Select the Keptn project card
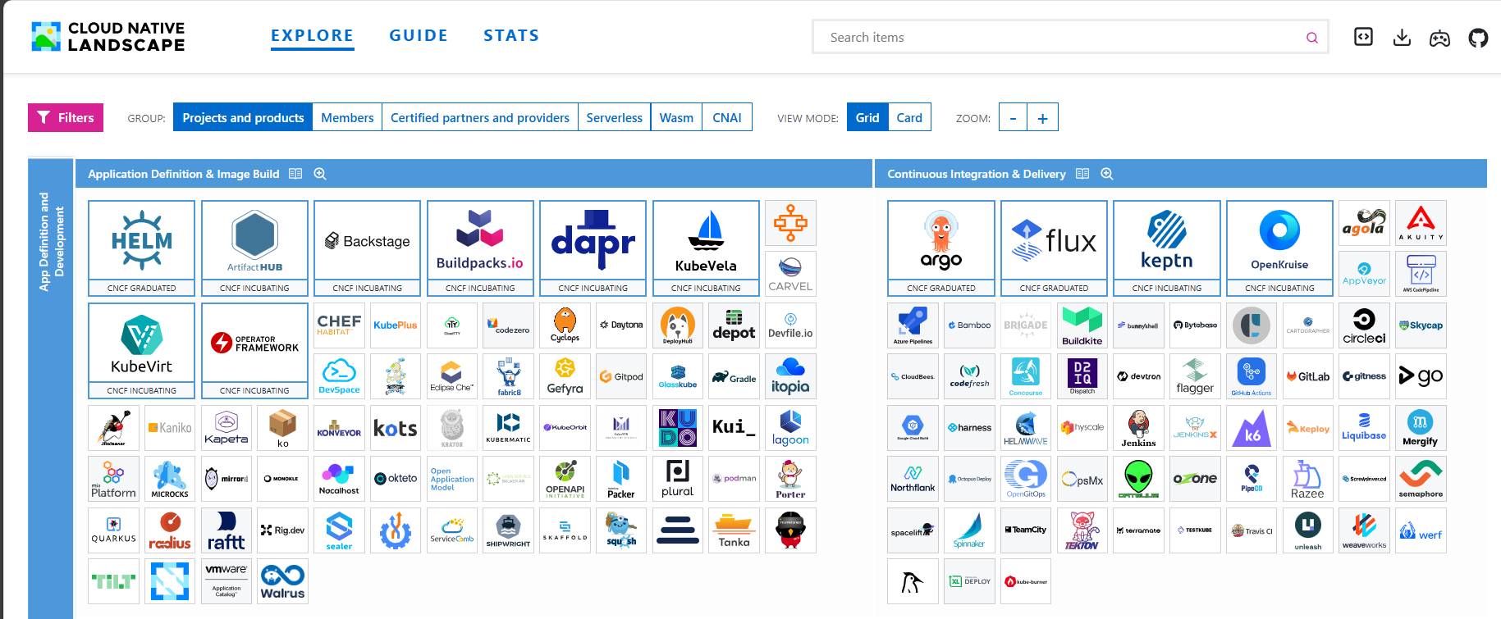The width and height of the screenshot is (1501, 619). point(1167,248)
